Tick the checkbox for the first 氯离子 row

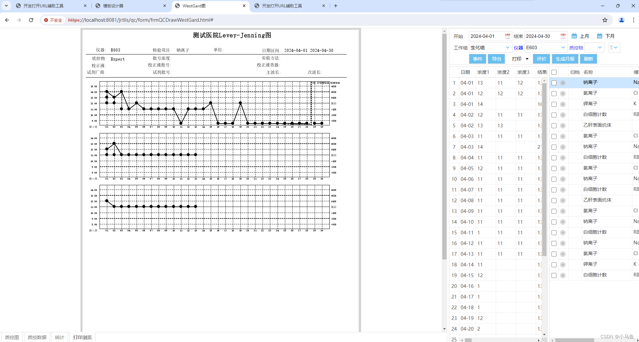click(x=554, y=94)
